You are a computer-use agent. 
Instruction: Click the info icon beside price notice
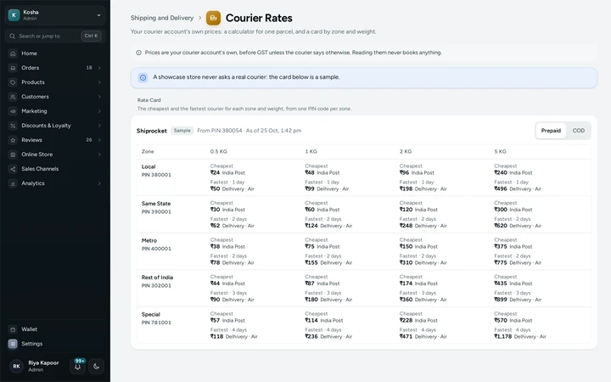pyautogui.click(x=138, y=53)
